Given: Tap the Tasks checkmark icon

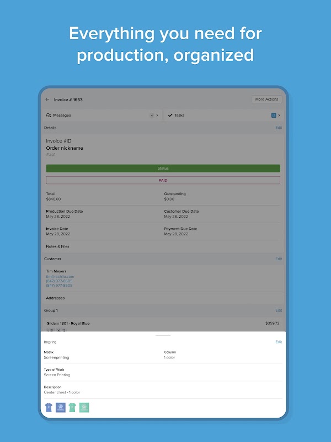Looking at the screenshot, I should (x=170, y=115).
